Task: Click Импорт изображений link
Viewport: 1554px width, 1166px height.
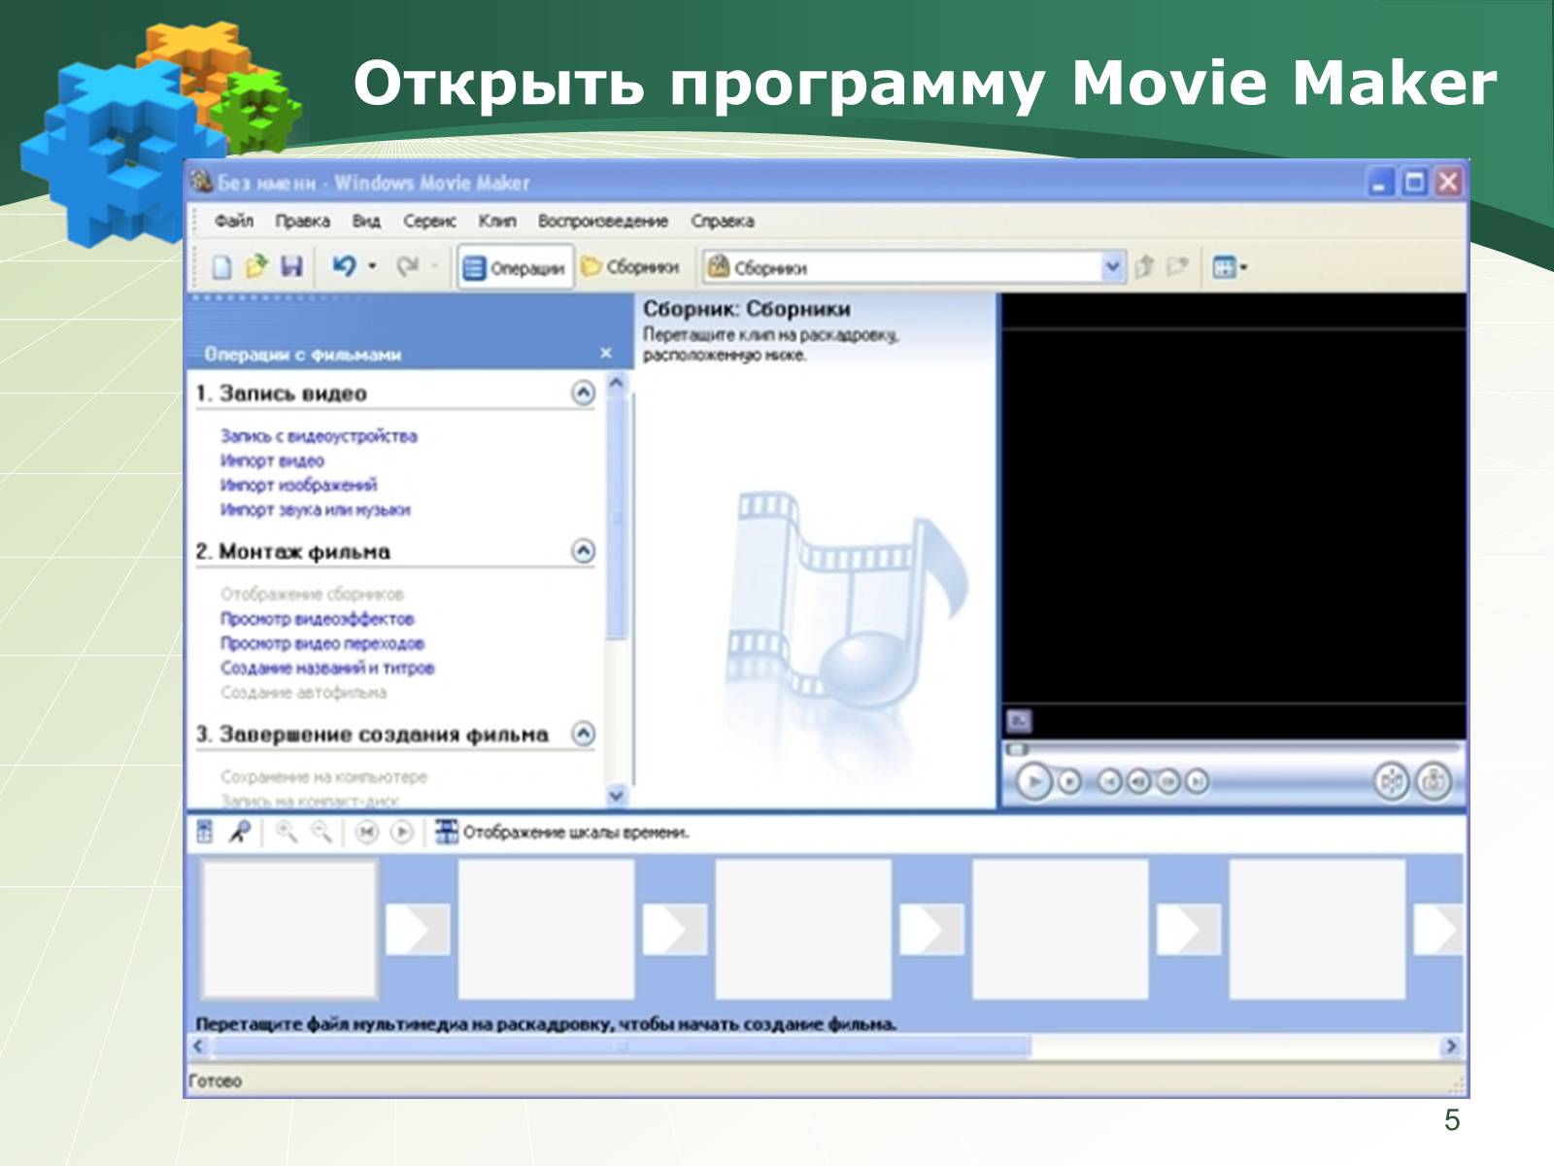Action: pos(298,485)
